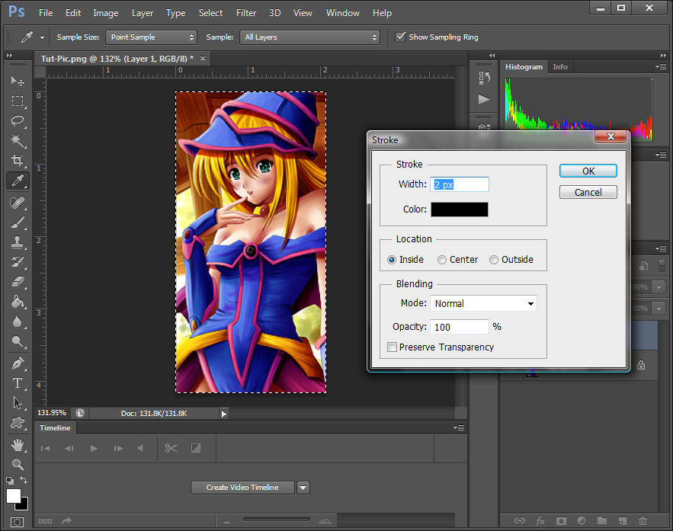Screen dimensions: 673x531
Task: Click the stroke Width input field
Action: [x=460, y=184]
